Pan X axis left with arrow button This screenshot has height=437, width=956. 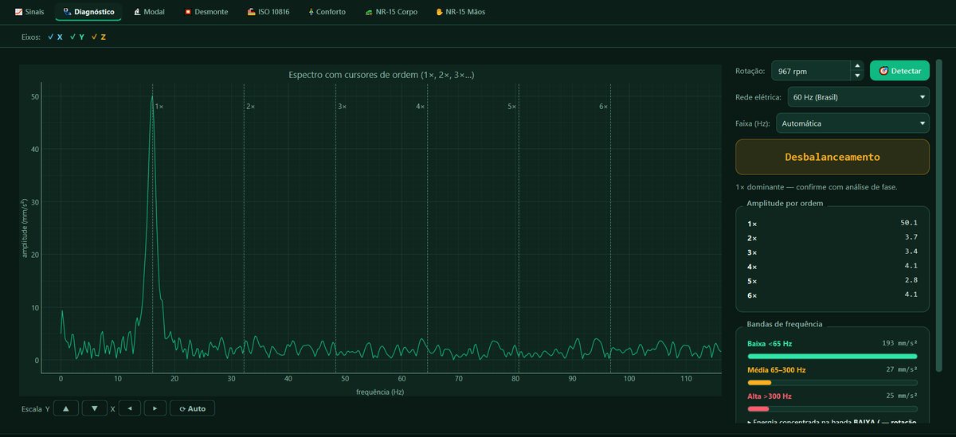[130, 408]
